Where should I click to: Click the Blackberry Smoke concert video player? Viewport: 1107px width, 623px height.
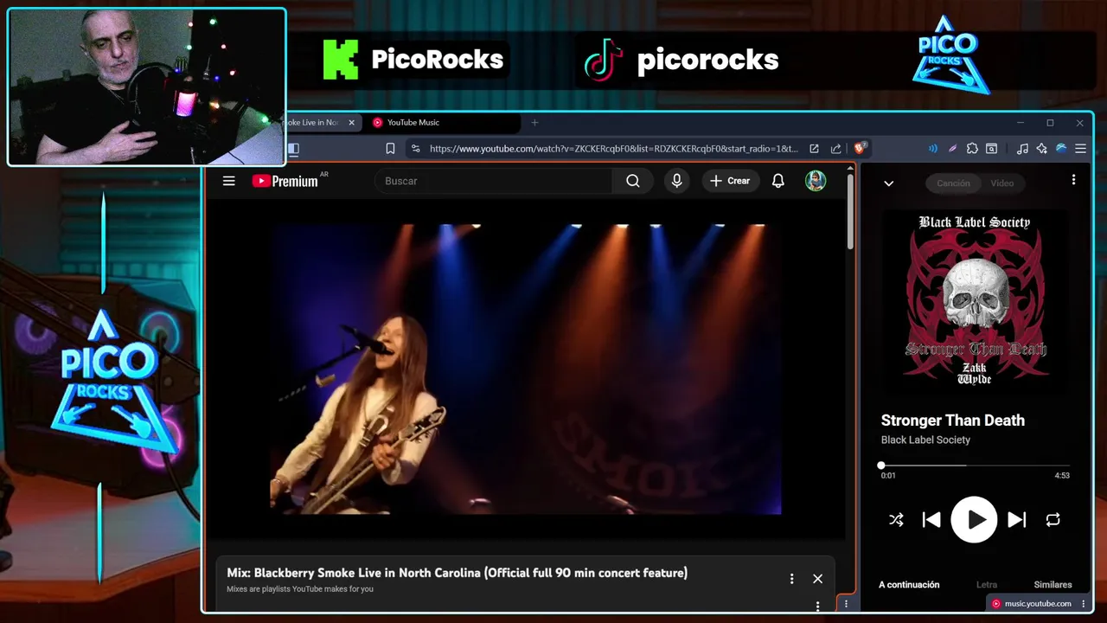[526, 369]
